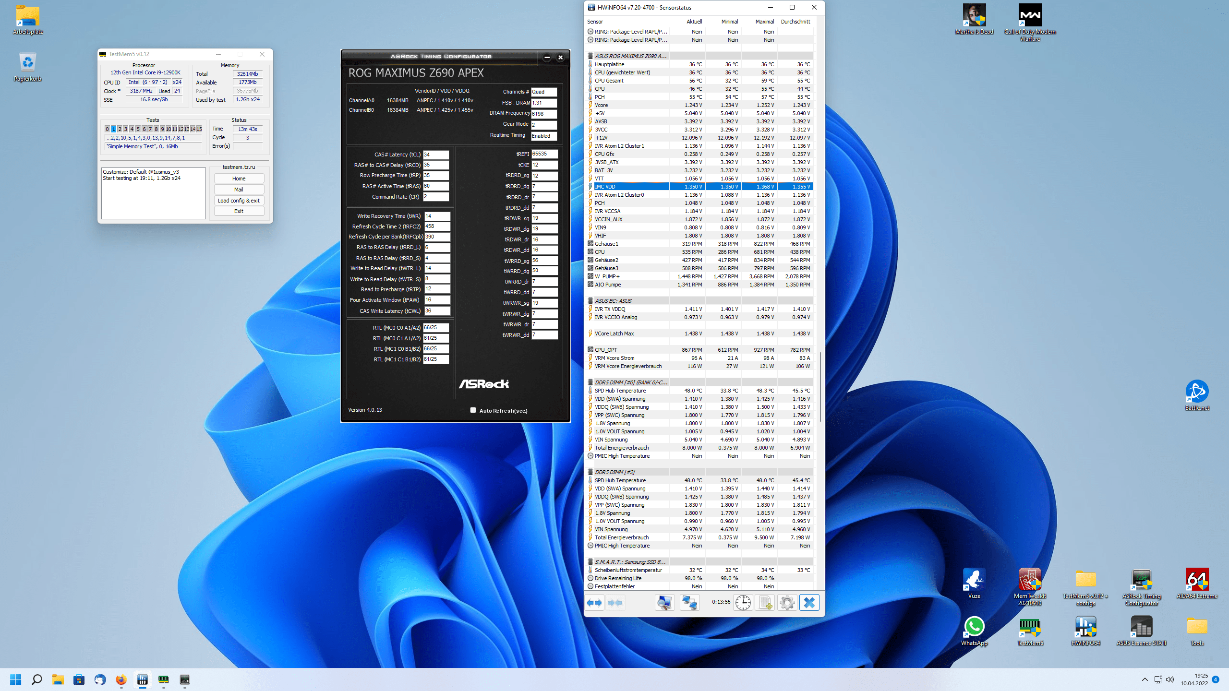Select IVR TX VDDQ row
The image size is (1229, 691).
point(699,309)
